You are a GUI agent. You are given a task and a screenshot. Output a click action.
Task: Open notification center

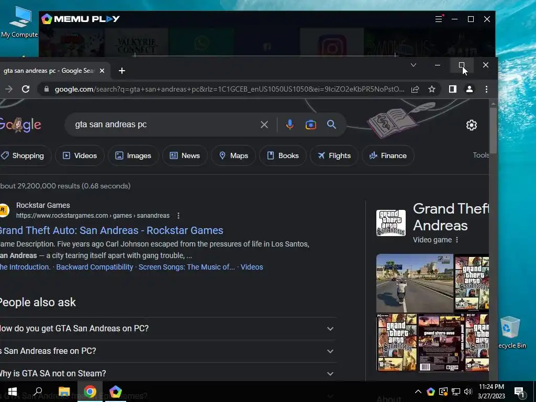coord(519,392)
